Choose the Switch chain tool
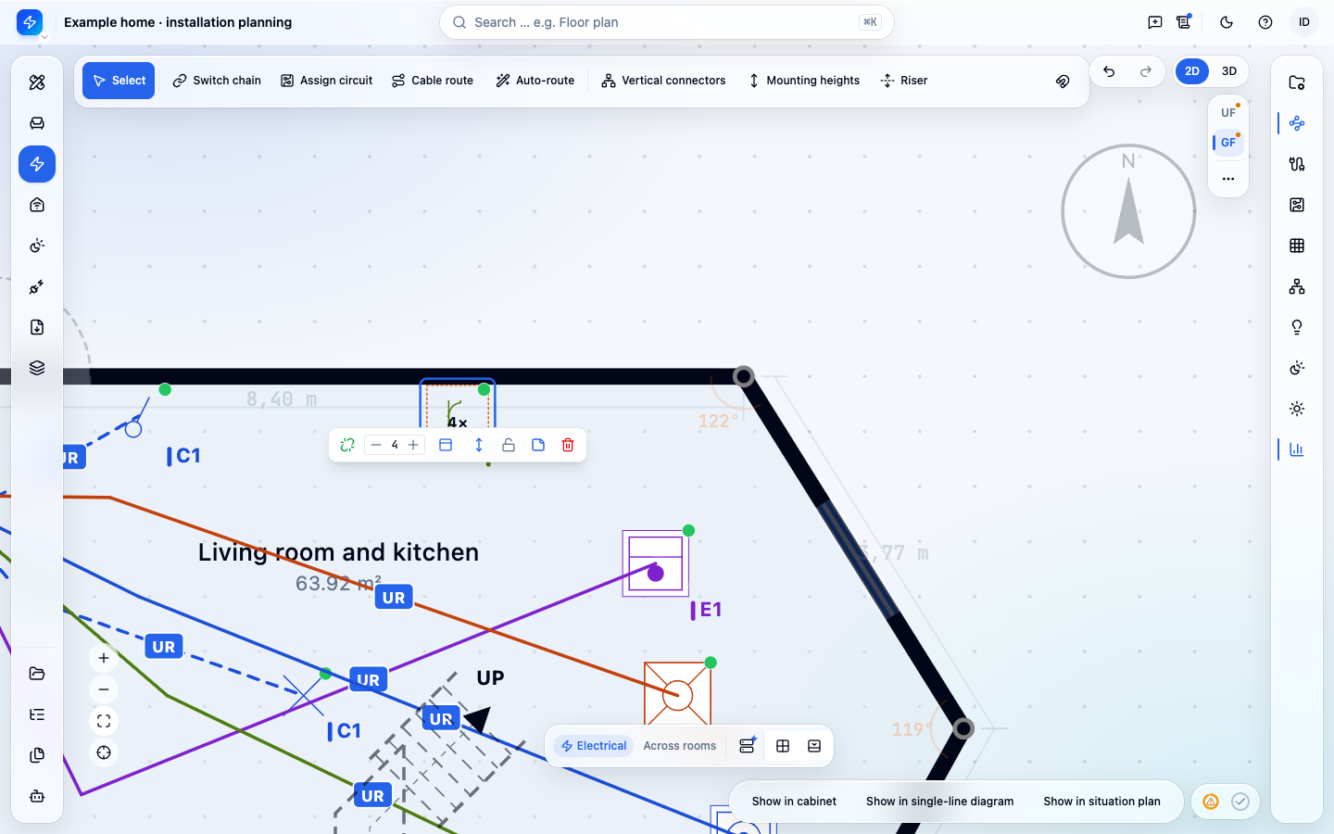The height and width of the screenshot is (834, 1334). click(x=217, y=81)
